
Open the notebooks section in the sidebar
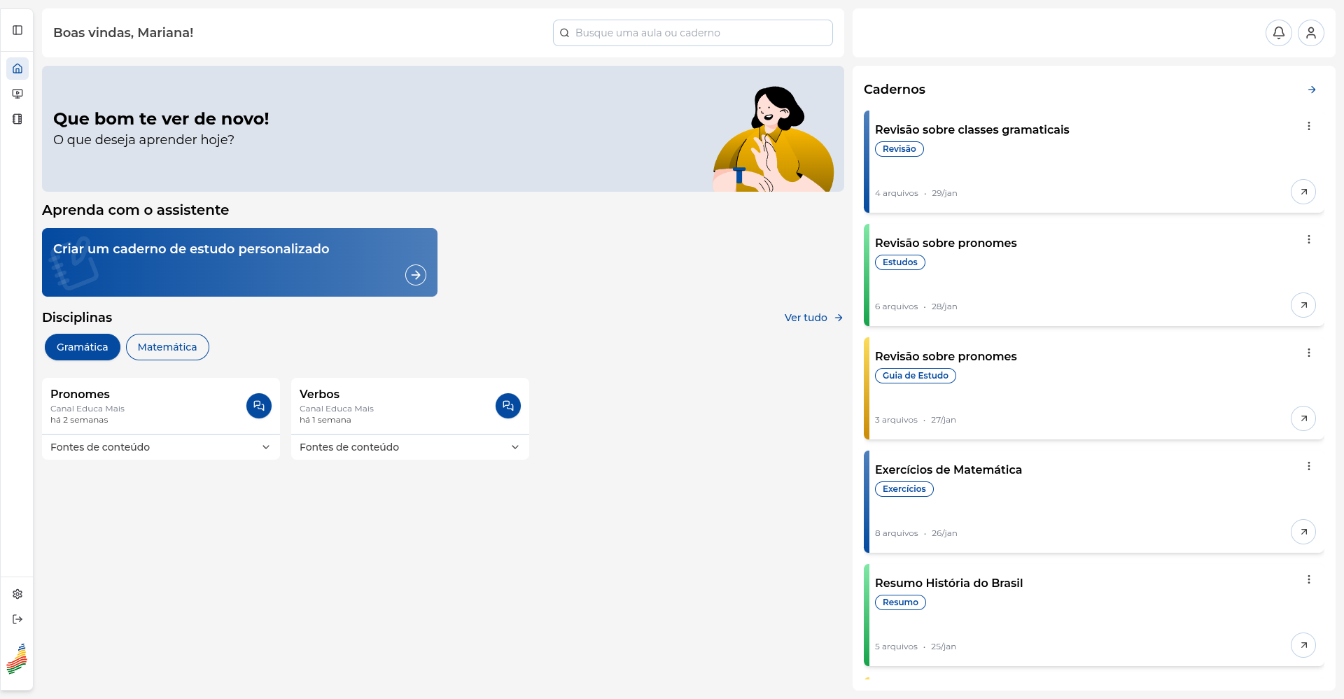(17, 119)
